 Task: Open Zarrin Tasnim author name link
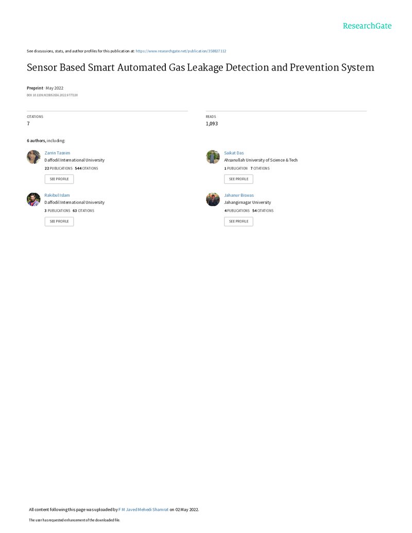(57, 153)
